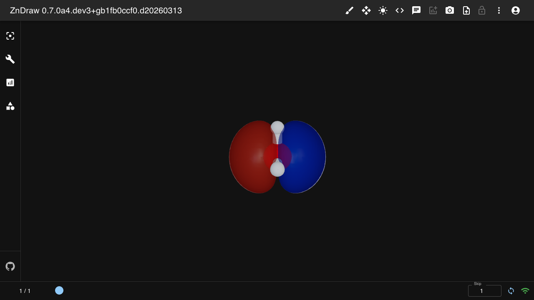Click inside the Skip input field

(x=484, y=291)
